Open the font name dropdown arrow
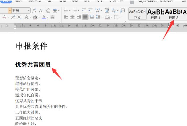This screenshot has width=187, height=126. pyautogui.click(x=10, y=10)
